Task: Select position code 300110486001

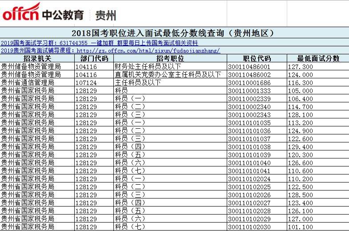Action: tap(257, 66)
